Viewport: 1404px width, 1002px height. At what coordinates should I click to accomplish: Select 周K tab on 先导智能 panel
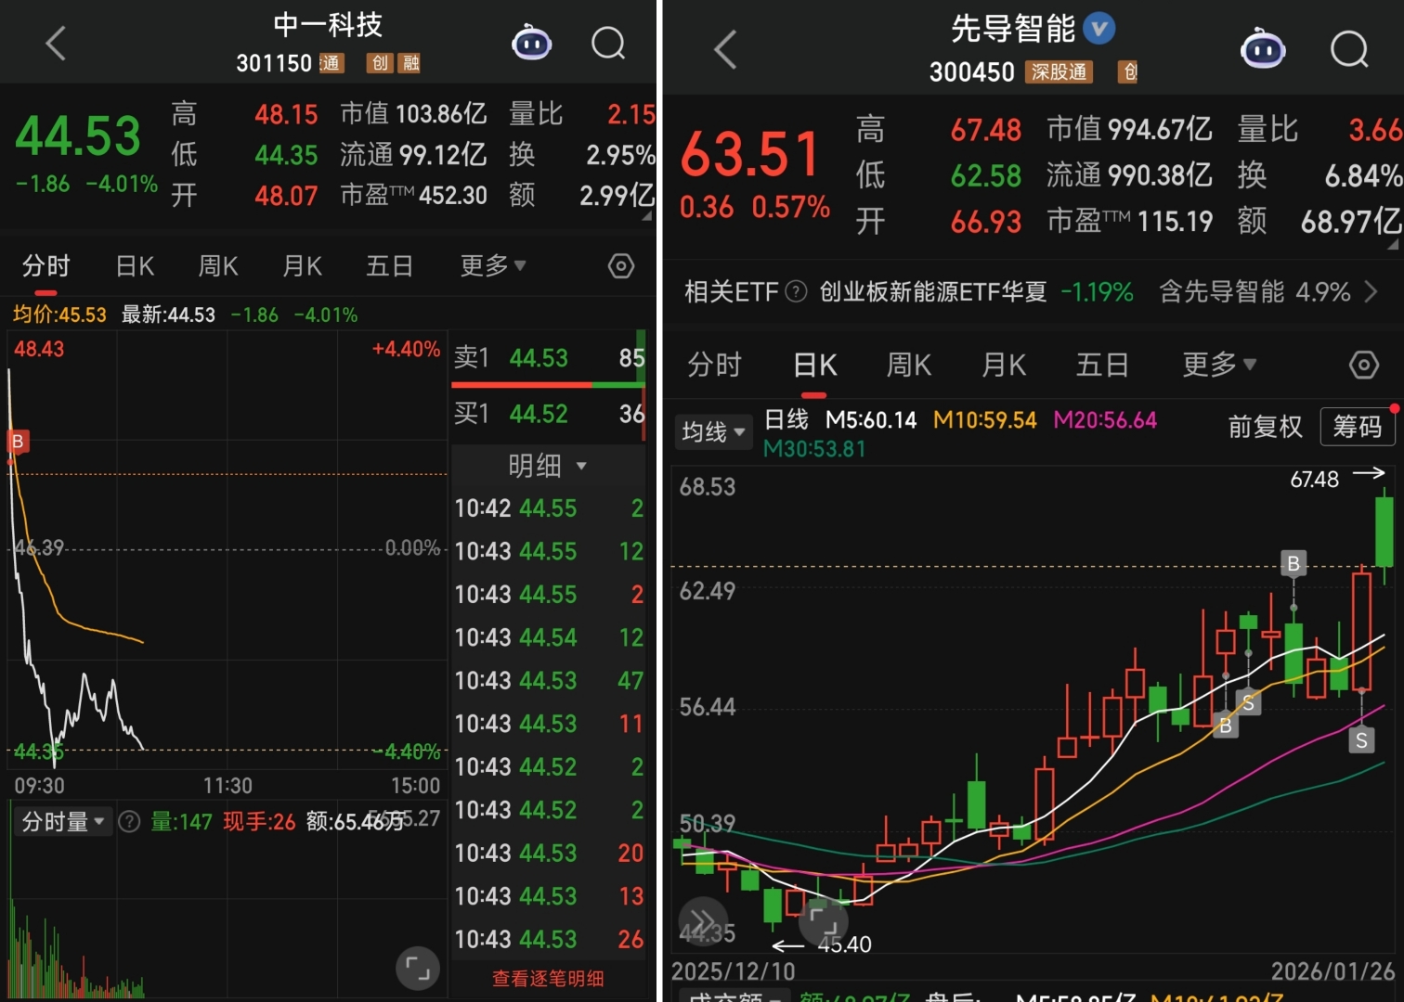[909, 365]
